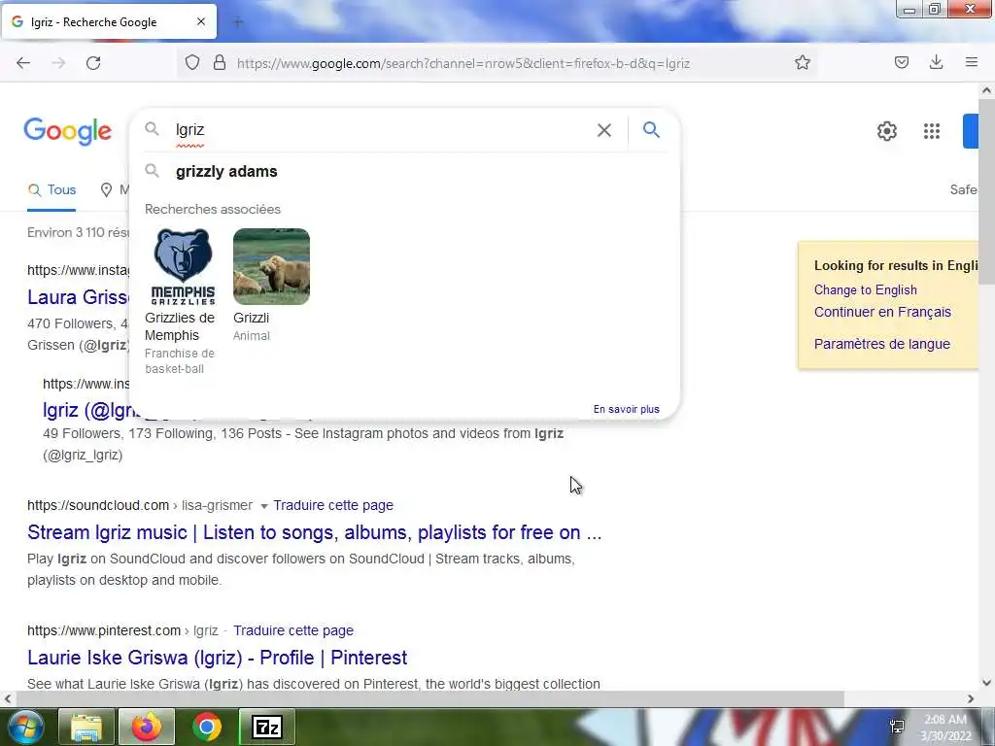Click the vertical scrollbar up arrow
This screenshot has width=995, height=746.
point(986,90)
